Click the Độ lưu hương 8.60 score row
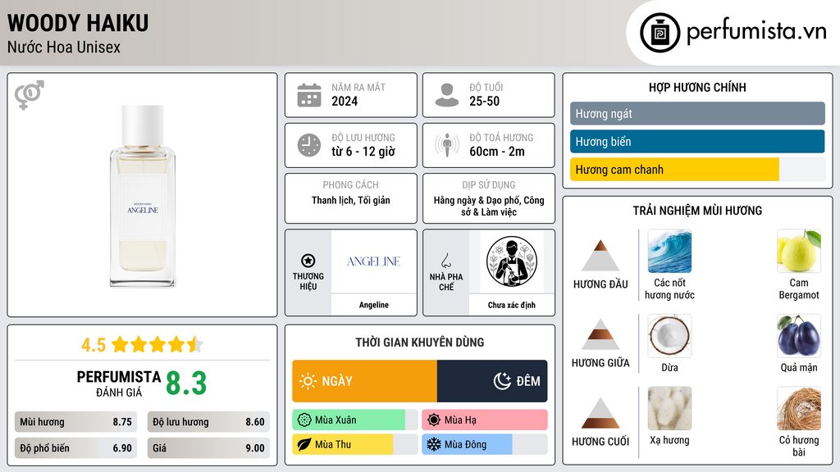 pos(209,422)
